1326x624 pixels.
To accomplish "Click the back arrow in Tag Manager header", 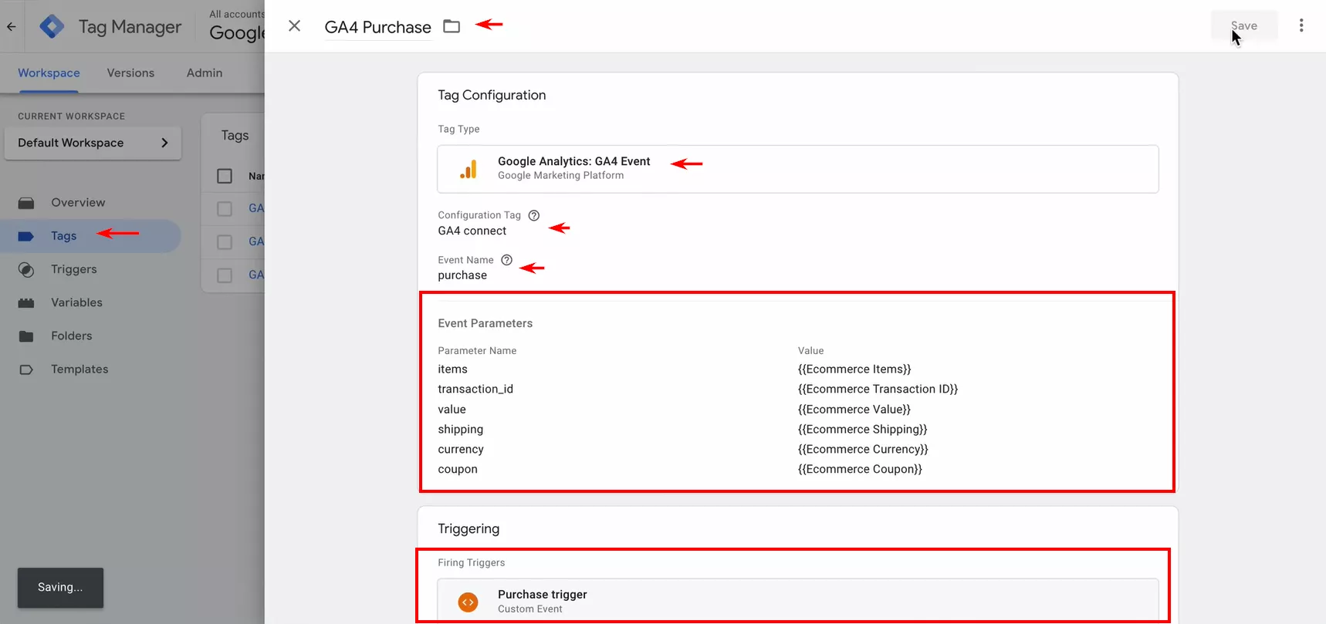I will (12, 26).
